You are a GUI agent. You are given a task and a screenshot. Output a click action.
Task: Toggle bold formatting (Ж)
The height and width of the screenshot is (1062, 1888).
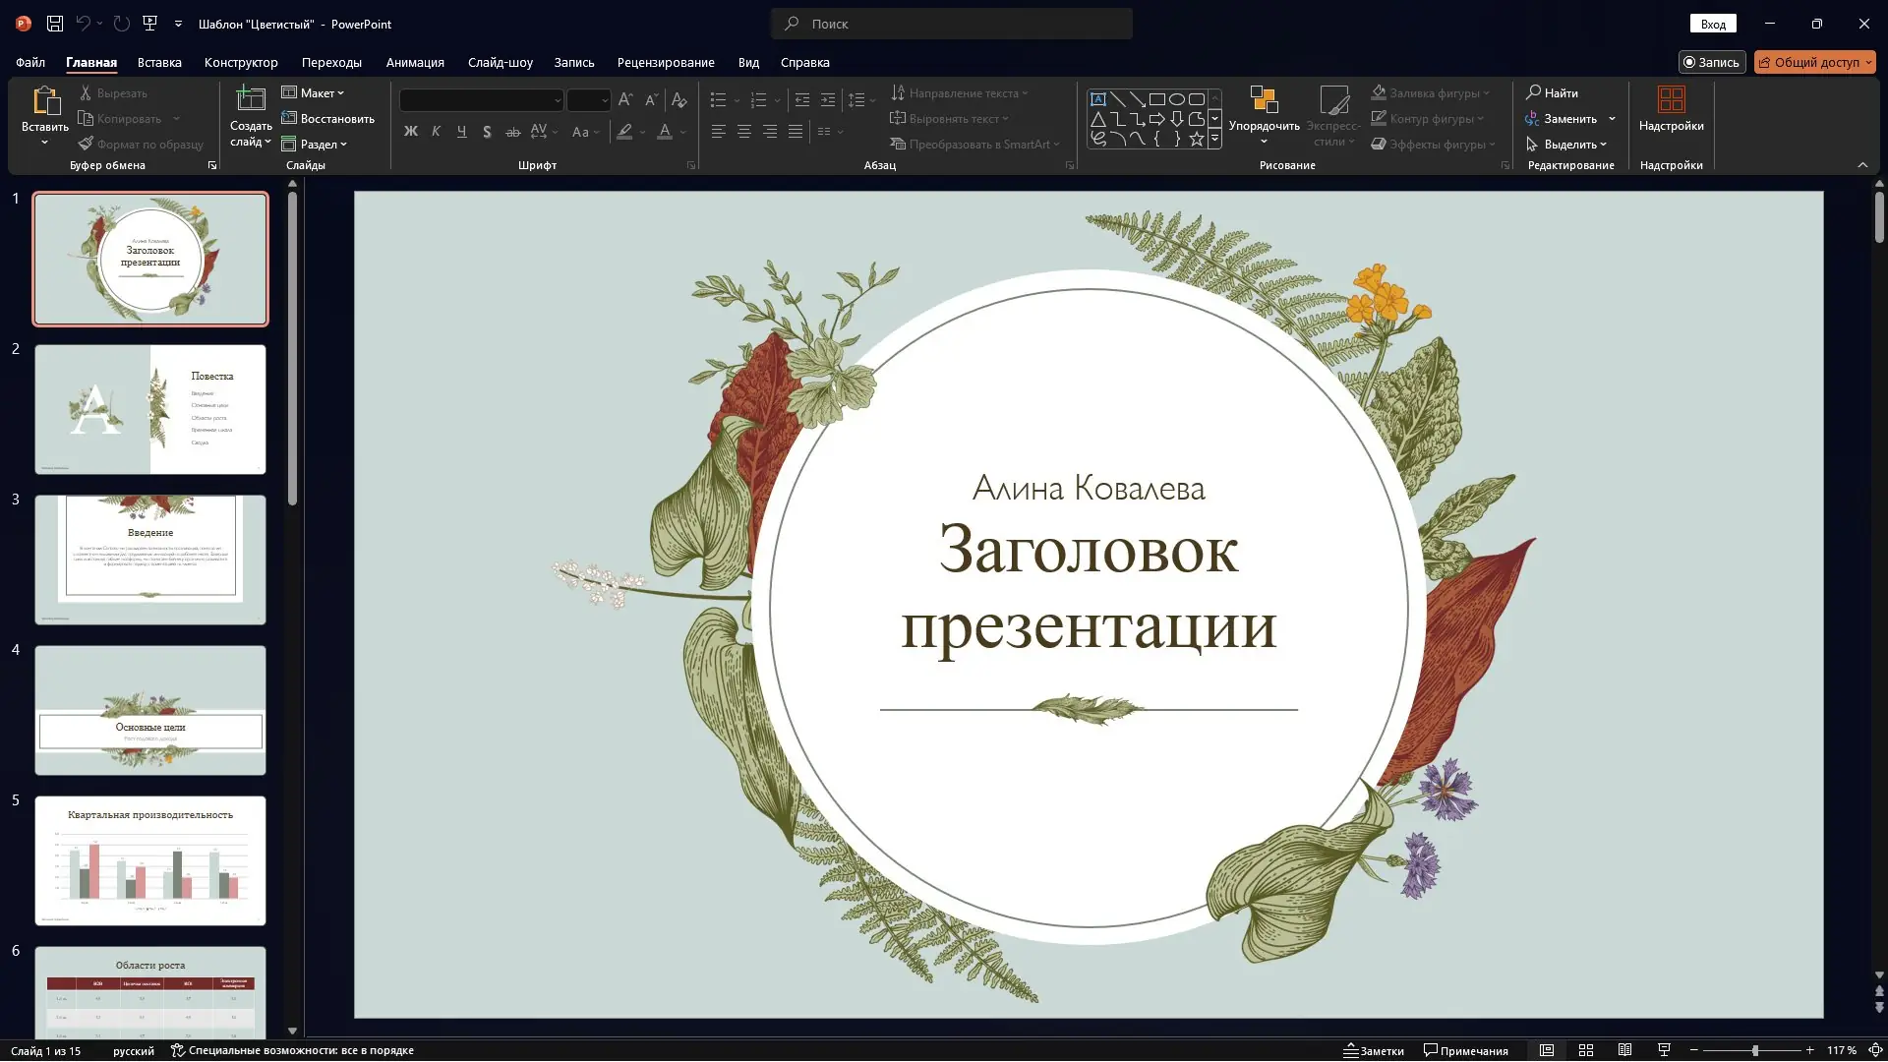[x=411, y=132]
